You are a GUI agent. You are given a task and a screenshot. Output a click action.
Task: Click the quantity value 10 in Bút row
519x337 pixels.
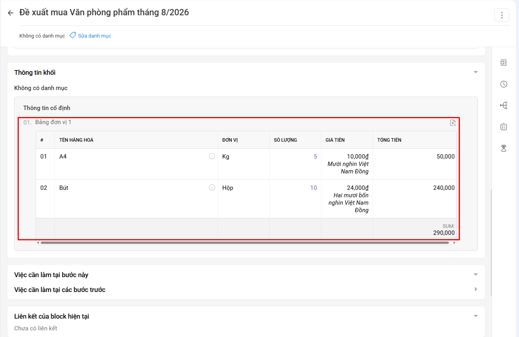314,188
